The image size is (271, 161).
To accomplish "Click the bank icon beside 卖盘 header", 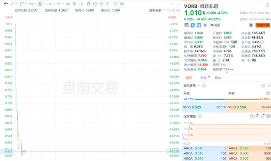I will [268, 93].
